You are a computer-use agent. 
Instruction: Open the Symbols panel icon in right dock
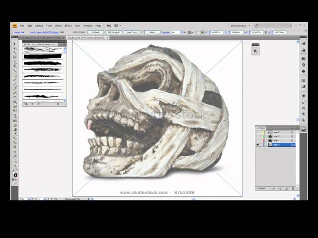[x=304, y=71]
